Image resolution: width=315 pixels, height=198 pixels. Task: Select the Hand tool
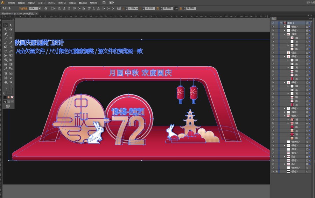coord(6,82)
